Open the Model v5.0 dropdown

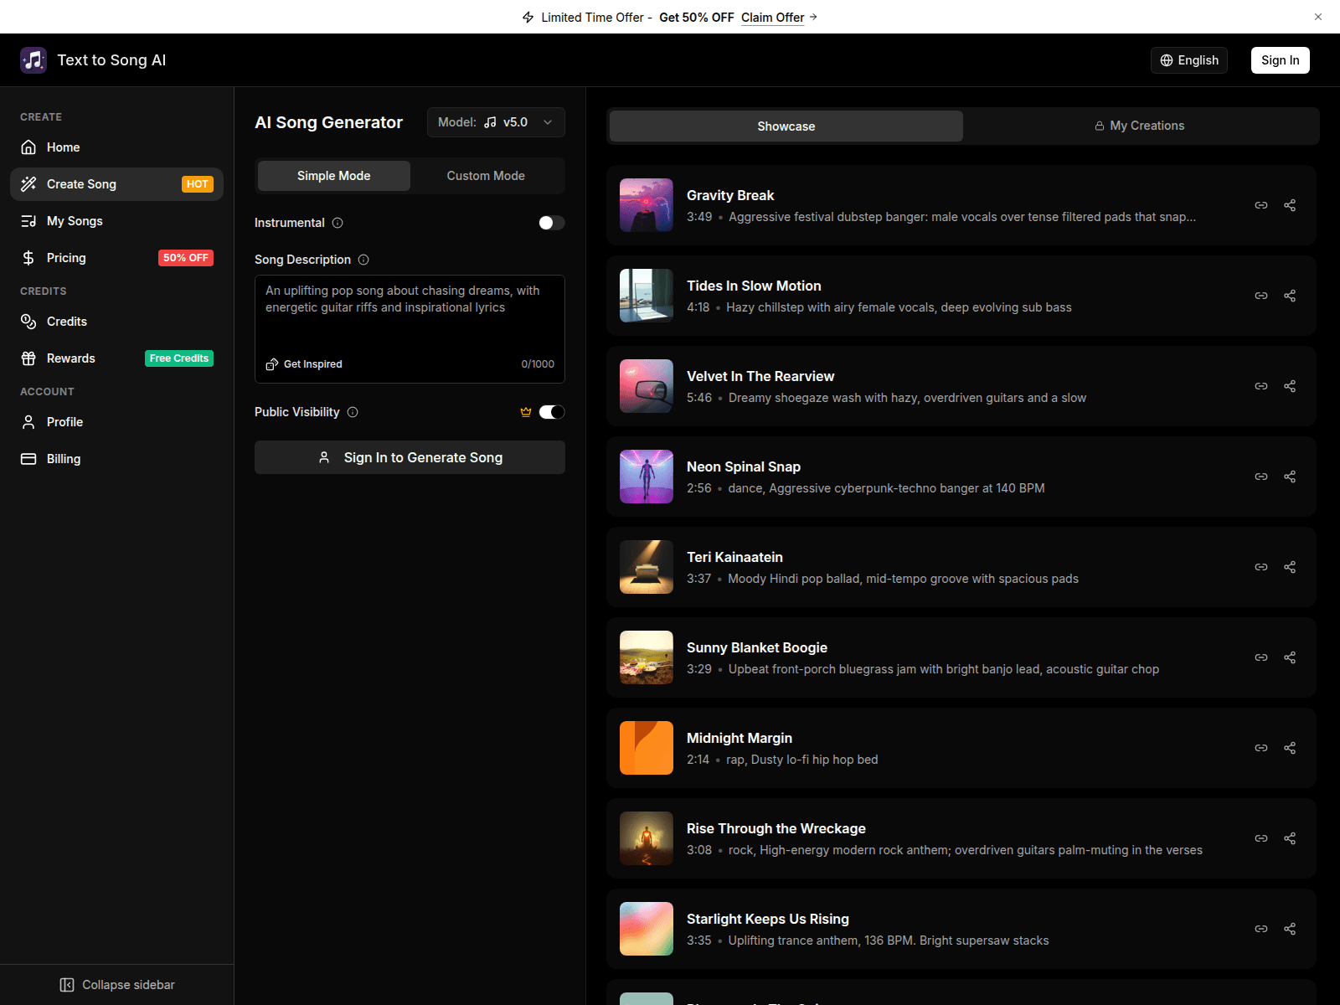[495, 122]
